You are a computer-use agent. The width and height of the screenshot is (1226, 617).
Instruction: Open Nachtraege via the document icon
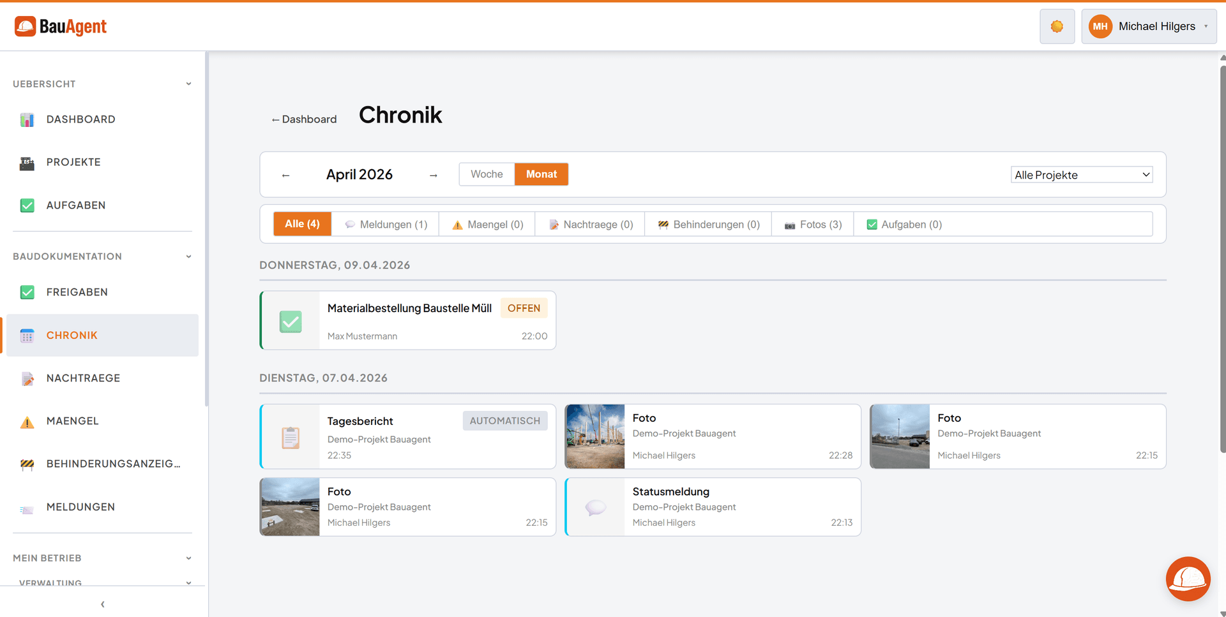pyautogui.click(x=27, y=378)
